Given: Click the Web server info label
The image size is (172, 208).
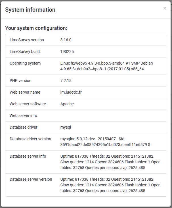Looking at the screenshot, I should pyautogui.click(x=23, y=116).
